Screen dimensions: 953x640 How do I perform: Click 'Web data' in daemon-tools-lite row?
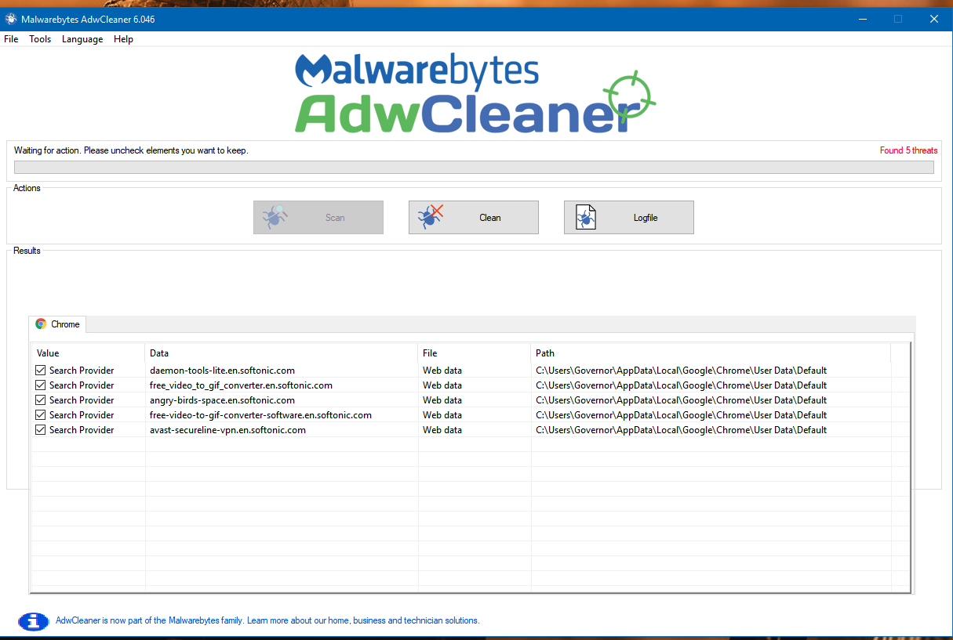click(x=442, y=371)
